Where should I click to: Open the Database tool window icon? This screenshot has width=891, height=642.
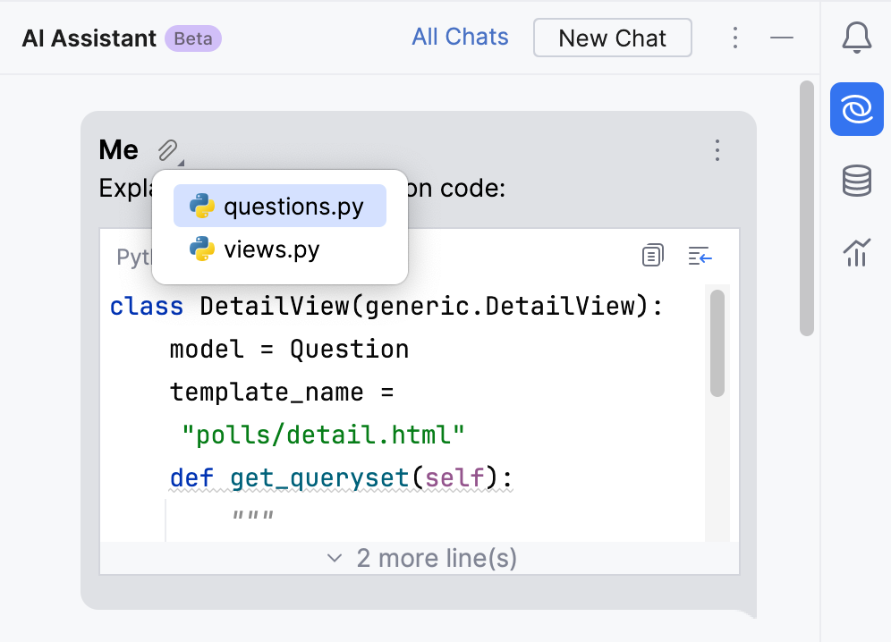(x=857, y=182)
